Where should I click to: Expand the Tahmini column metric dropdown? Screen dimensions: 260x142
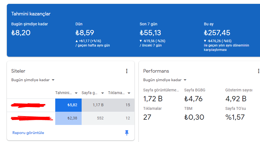76,93
